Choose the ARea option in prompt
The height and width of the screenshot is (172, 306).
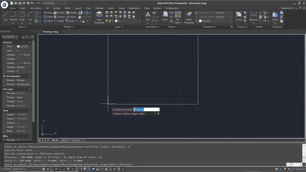pyautogui.click(x=142, y=114)
